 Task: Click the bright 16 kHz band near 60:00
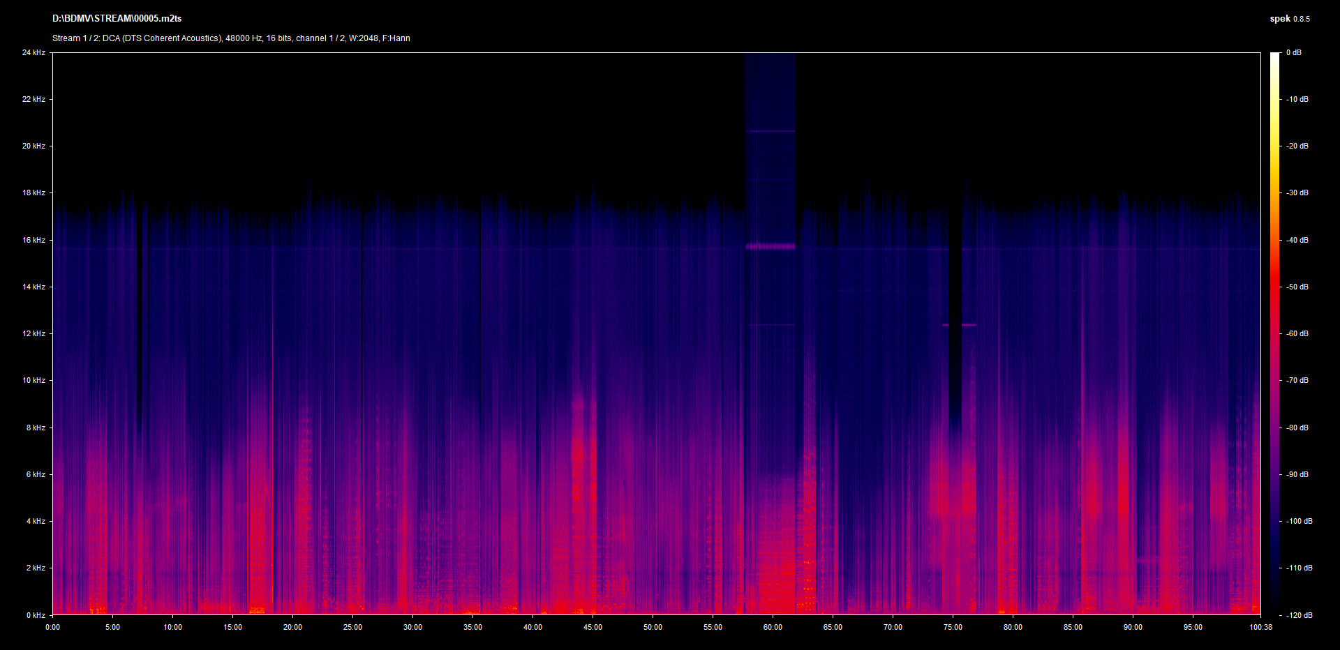point(770,246)
